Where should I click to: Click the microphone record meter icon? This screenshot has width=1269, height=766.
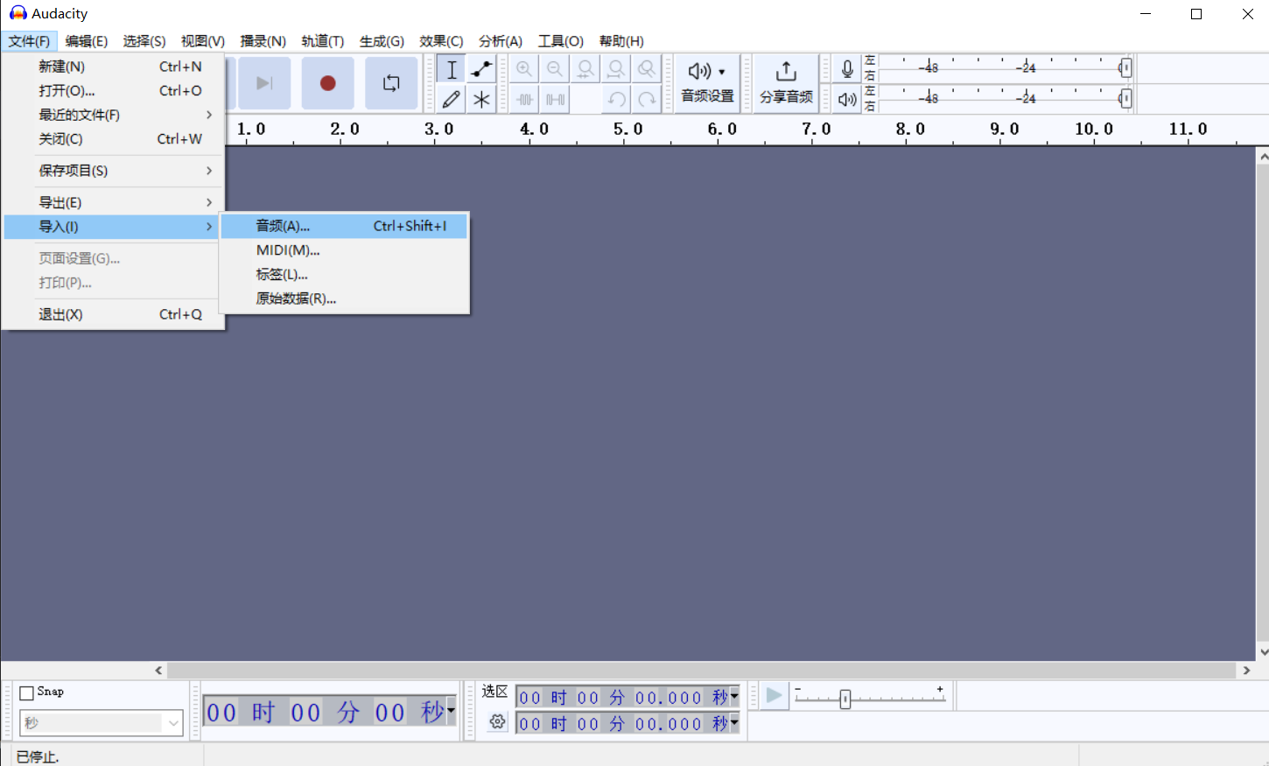846,69
